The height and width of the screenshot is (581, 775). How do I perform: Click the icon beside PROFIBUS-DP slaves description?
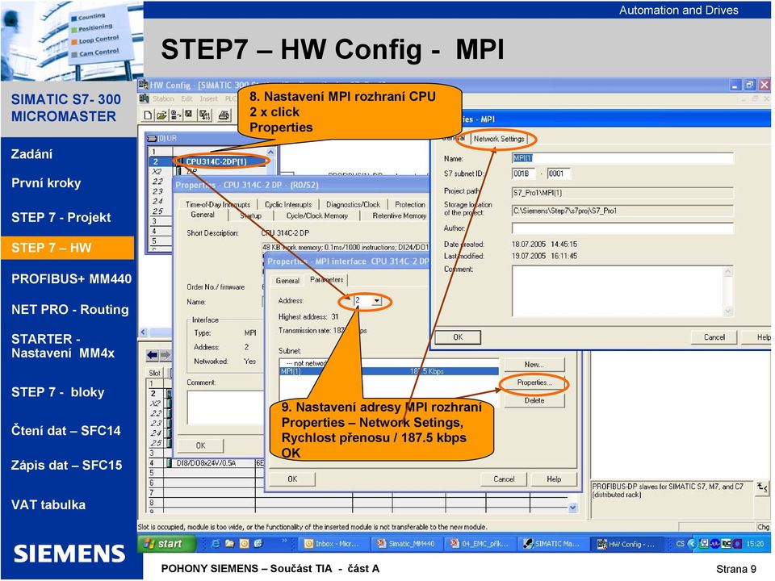click(762, 488)
